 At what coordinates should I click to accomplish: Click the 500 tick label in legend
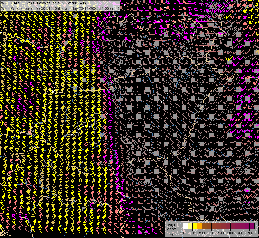(202, 233)
